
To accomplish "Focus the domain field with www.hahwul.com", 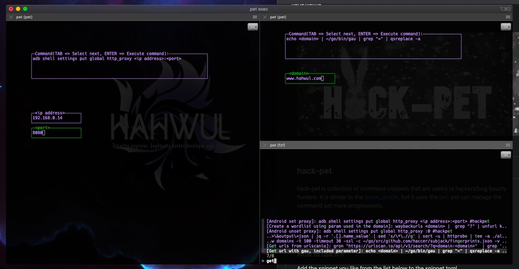I will pos(309,78).
